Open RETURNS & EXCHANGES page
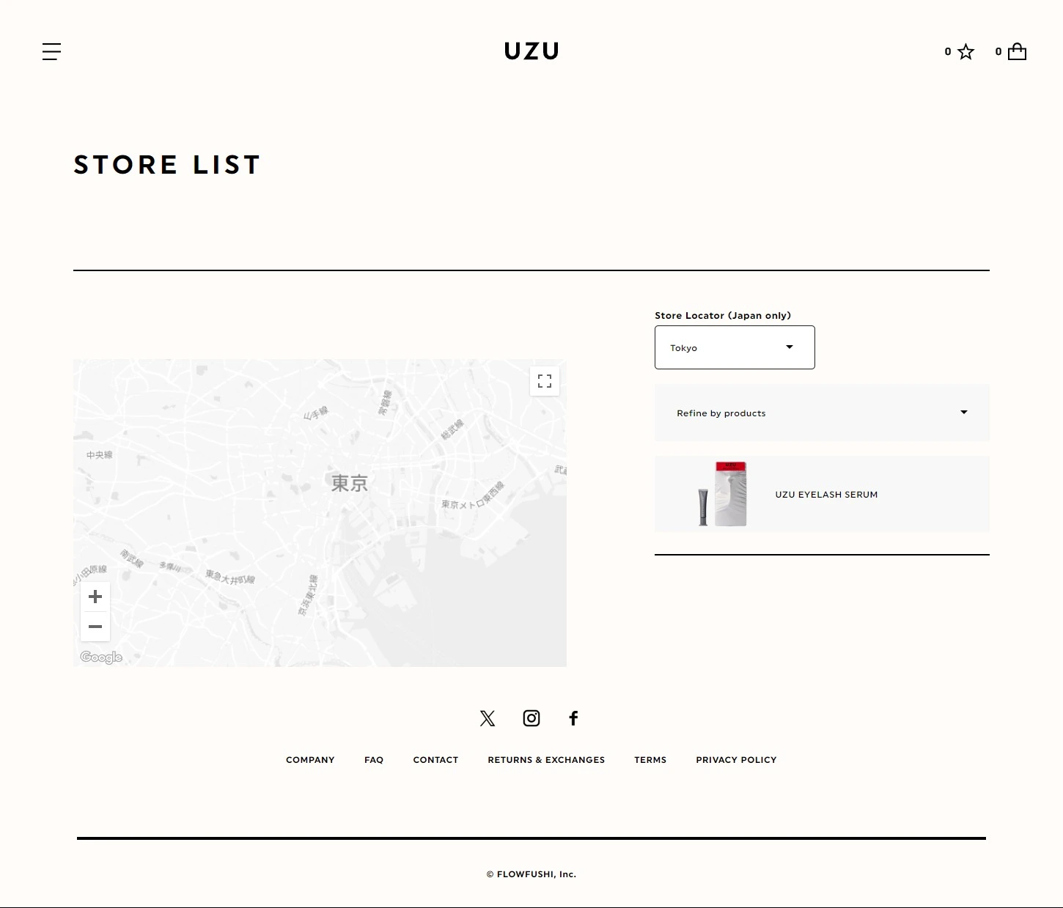Viewport: 1063px width, 908px height. (x=546, y=760)
